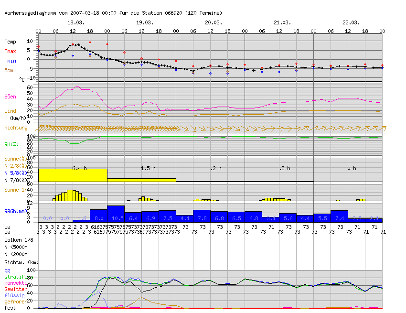Click the precipitation value "2.5"

coord(357,218)
